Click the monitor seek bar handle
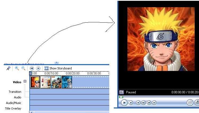Viewport: 199px width, 113px height. [x=121, y=97]
